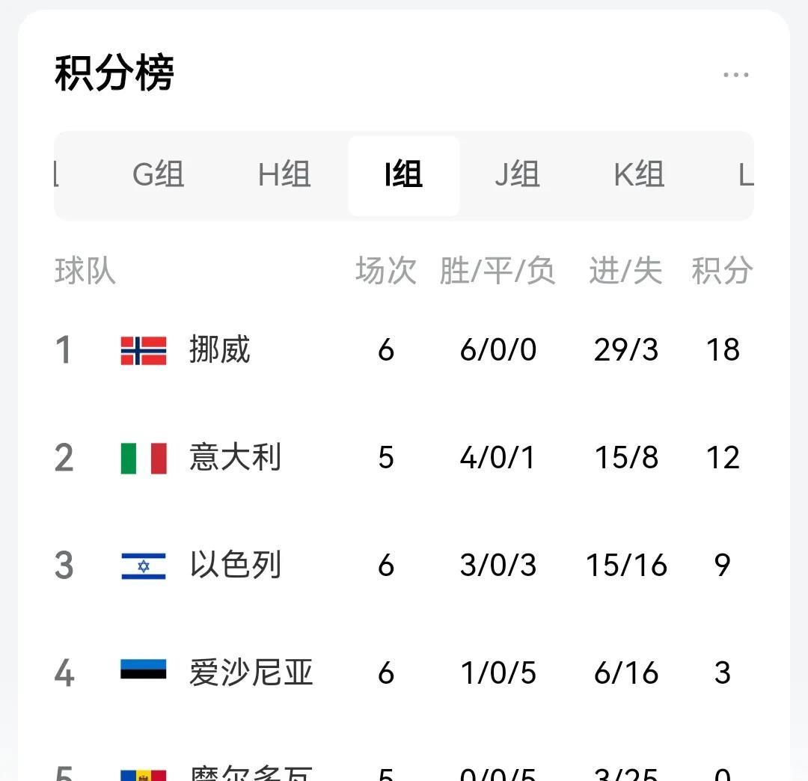Click the 进/失 column header
Screen dimensions: 808x781
point(625,271)
